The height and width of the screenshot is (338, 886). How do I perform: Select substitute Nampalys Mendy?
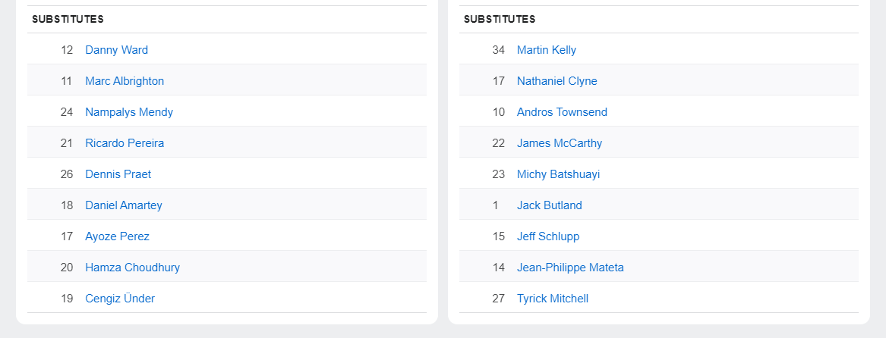pyautogui.click(x=129, y=112)
